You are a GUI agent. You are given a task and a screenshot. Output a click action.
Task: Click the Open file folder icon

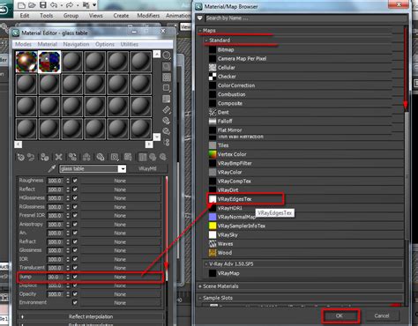click(33, 5)
